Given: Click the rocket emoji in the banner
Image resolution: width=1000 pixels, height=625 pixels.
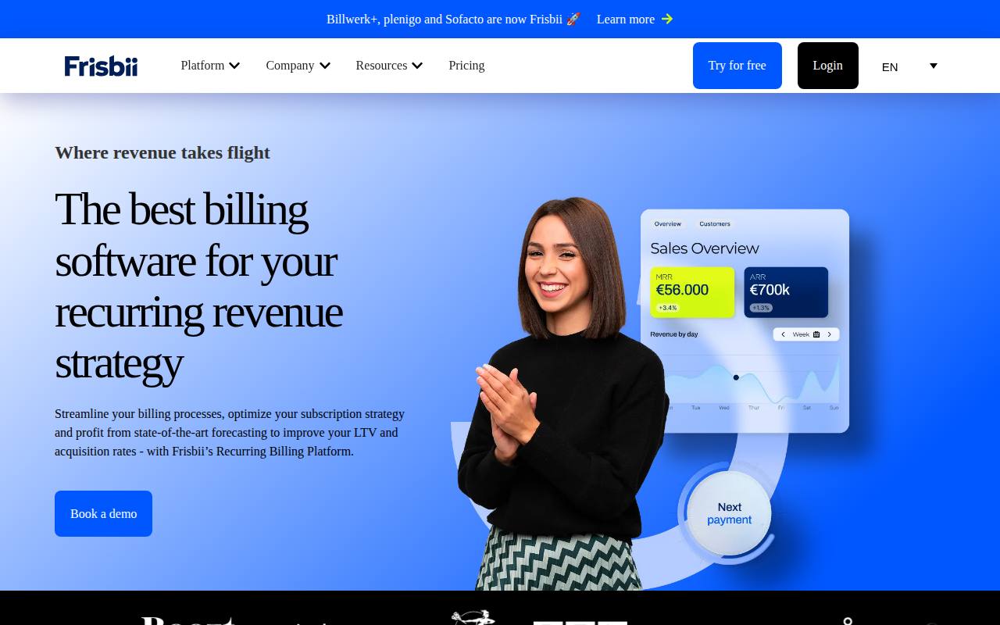Looking at the screenshot, I should click(x=573, y=19).
